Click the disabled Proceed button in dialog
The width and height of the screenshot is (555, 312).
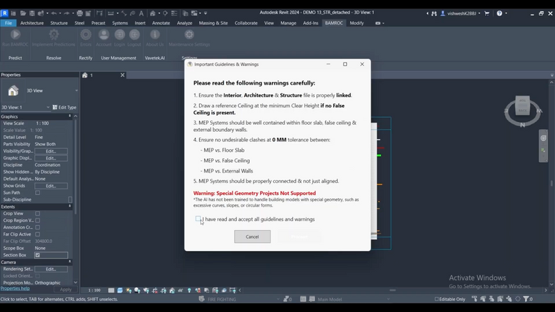pyautogui.click(x=300, y=236)
